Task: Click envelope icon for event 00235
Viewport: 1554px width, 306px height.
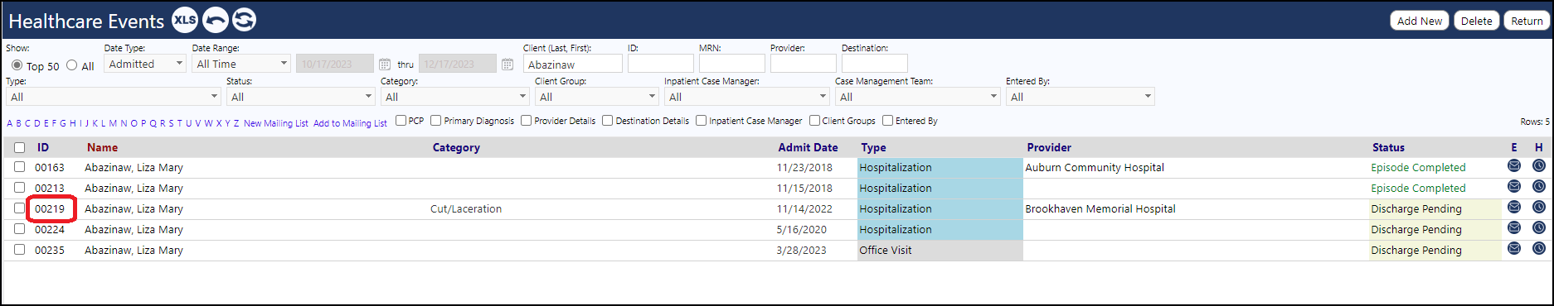Action: coord(1514,249)
